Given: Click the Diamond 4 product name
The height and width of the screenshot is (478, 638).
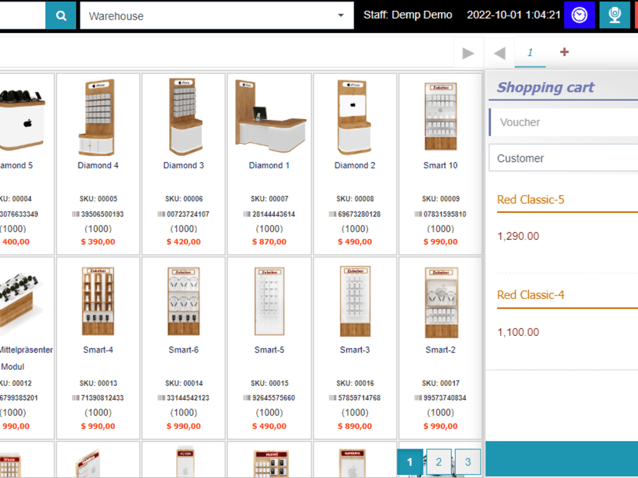Looking at the screenshot, I should point(98,166).
